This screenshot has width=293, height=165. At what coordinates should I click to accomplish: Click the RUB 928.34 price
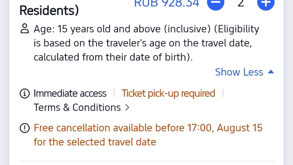pos(167,3)
